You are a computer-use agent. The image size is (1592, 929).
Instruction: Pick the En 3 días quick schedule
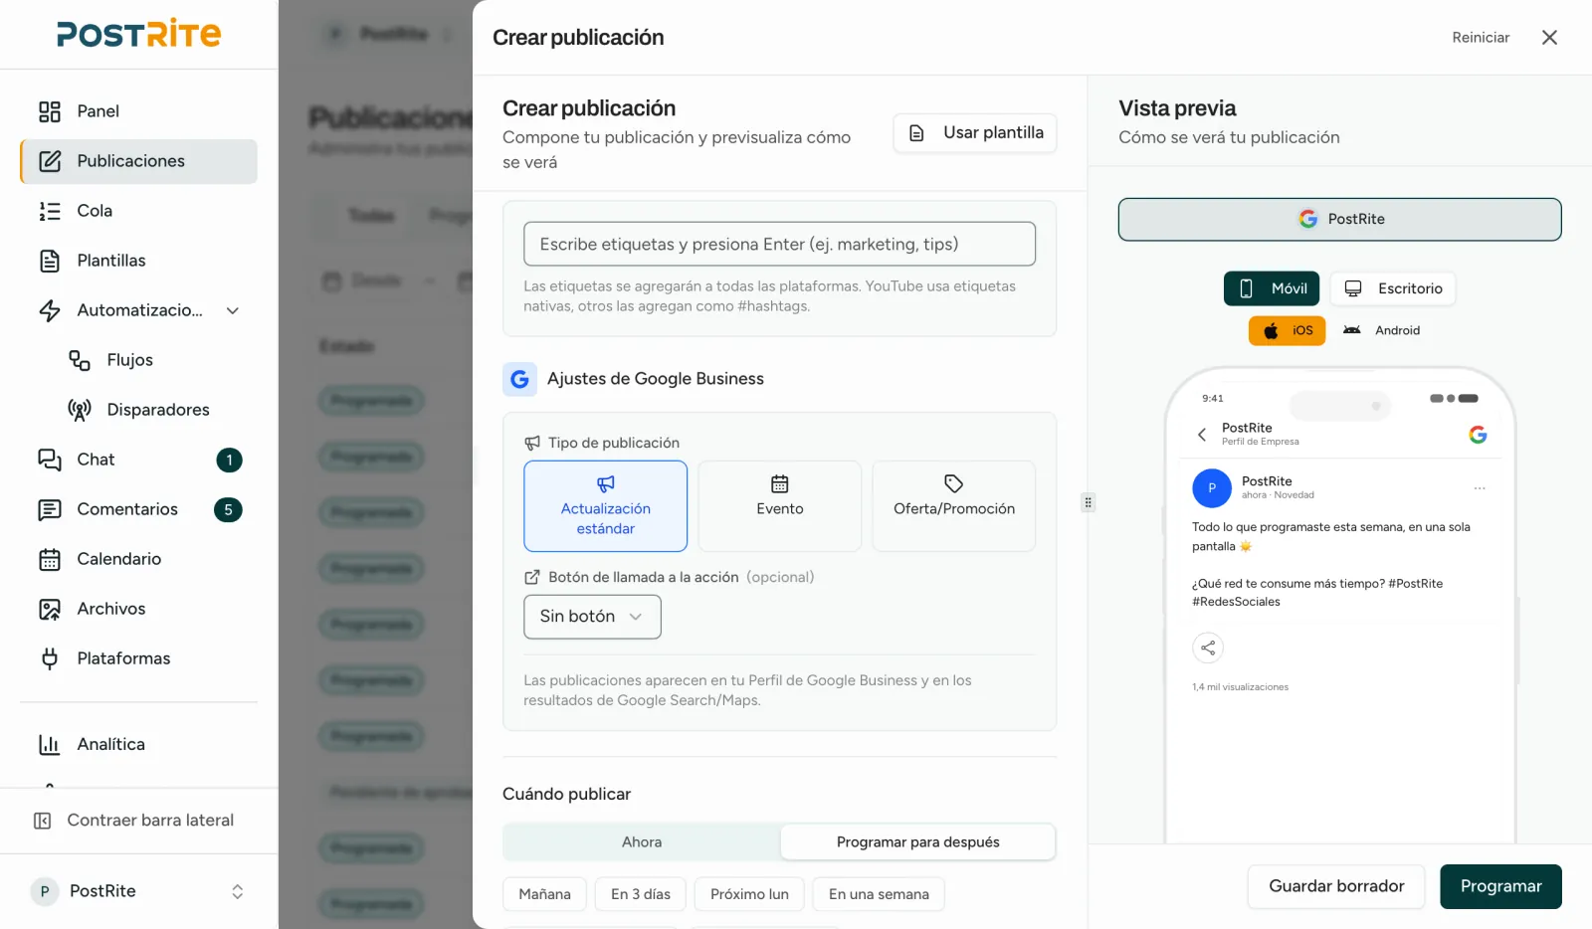coord(641,894)
